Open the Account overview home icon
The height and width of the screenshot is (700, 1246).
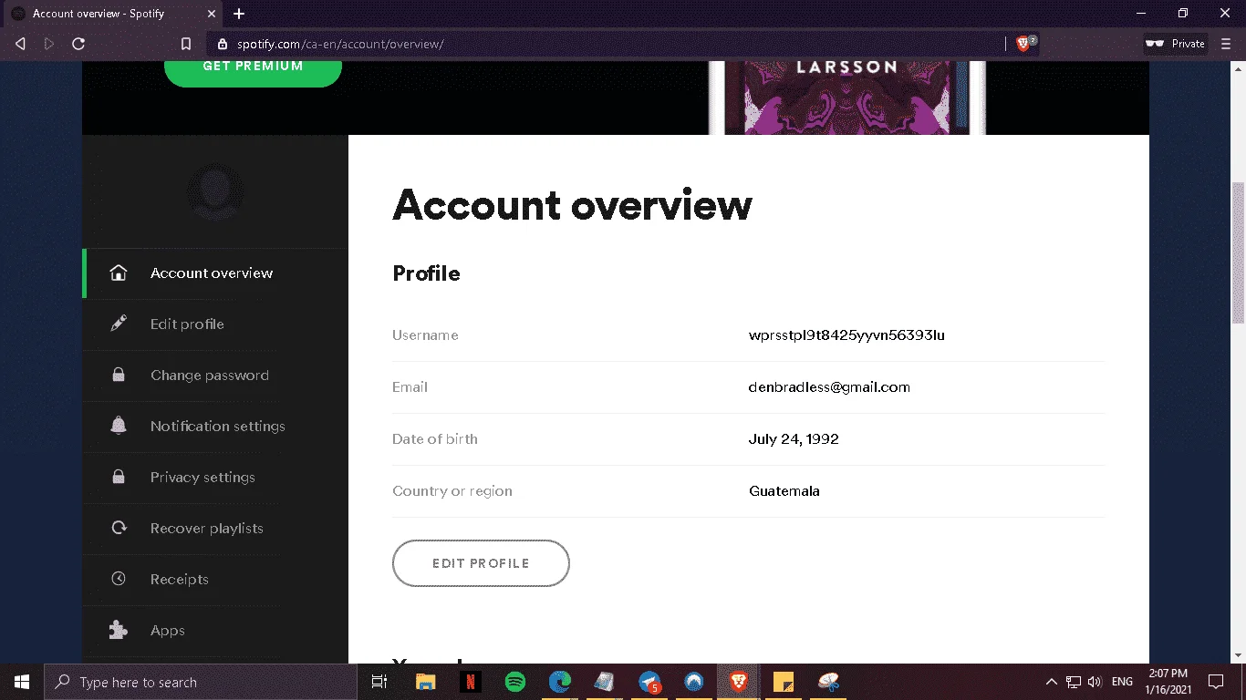[118, 273]
